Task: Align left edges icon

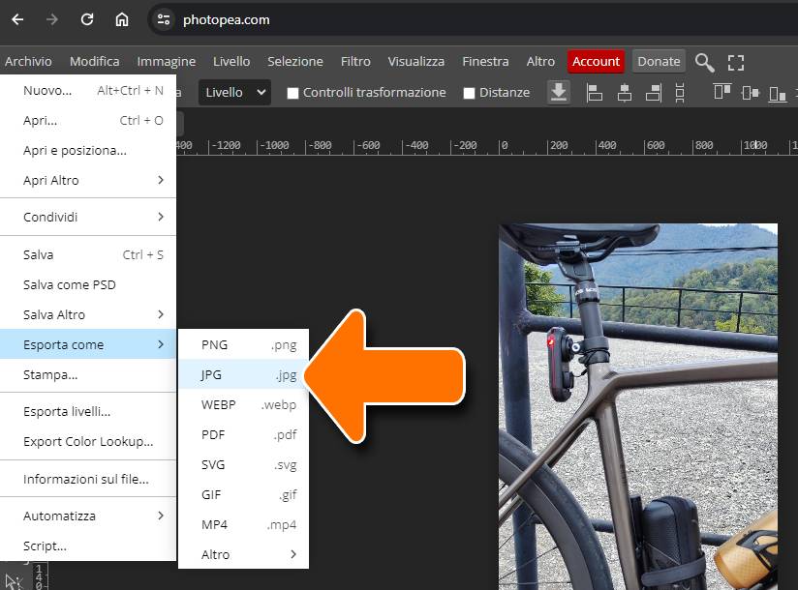Action: [594, 93]
